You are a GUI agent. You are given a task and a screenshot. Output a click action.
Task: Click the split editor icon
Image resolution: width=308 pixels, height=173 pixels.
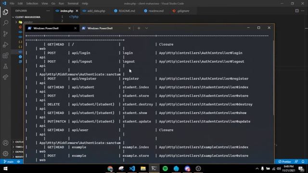point(297,11)
